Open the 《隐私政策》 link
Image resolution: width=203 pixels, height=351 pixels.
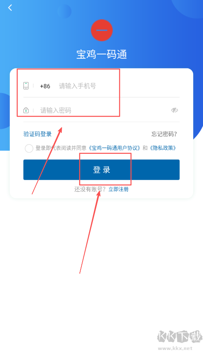pyautogui.click(x=163, y=148)
